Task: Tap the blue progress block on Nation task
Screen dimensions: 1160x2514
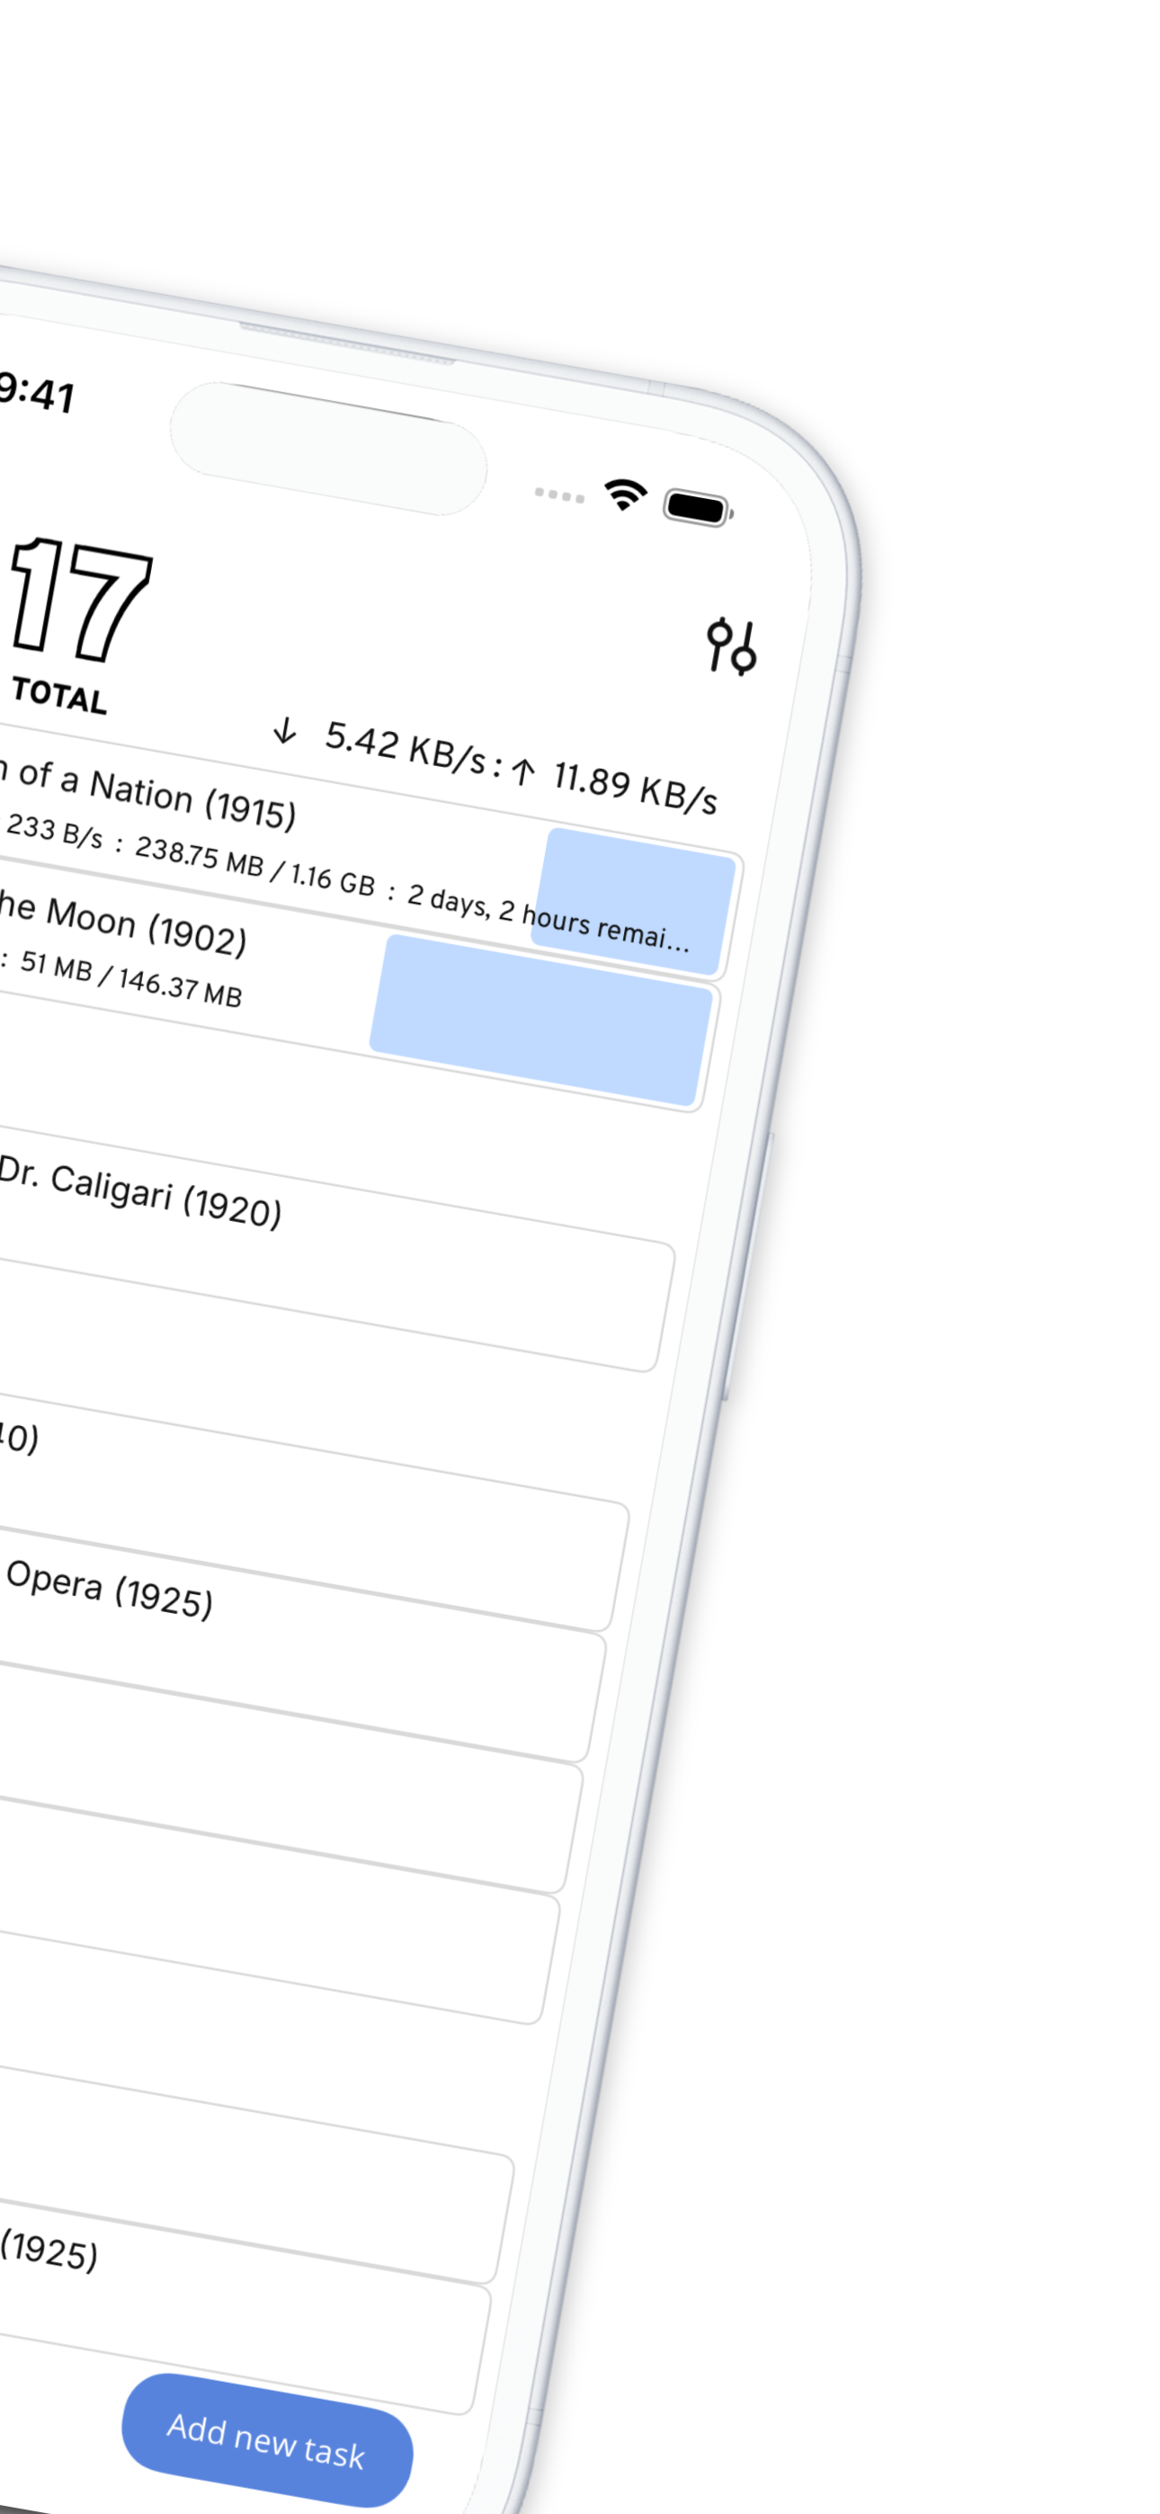Action: pyautogui.click(x=633, y=902)
